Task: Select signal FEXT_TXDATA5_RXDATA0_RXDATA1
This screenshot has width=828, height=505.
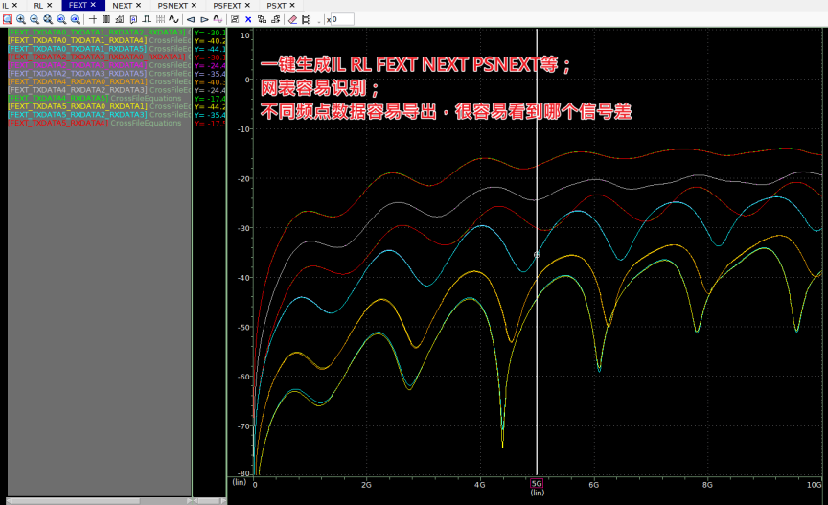Action: point(79,106)
